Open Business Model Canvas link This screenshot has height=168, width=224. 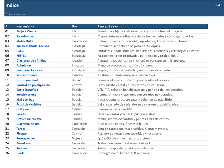(x=32, y=46)
